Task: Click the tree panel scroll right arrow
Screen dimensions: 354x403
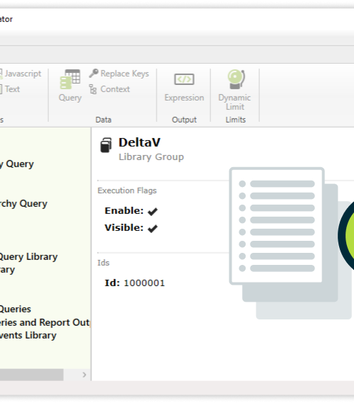Action: tap(84, 375)
